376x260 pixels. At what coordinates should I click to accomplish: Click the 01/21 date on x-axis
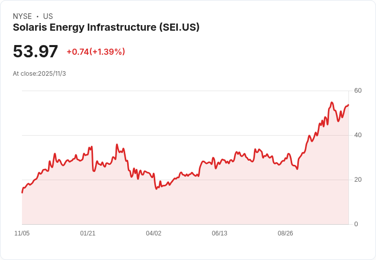click(88, 233)
